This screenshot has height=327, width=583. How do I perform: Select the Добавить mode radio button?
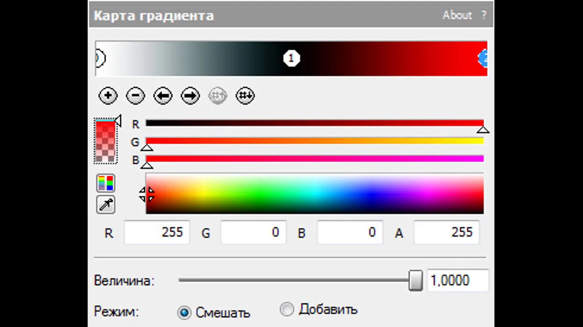tap(287, 309)
